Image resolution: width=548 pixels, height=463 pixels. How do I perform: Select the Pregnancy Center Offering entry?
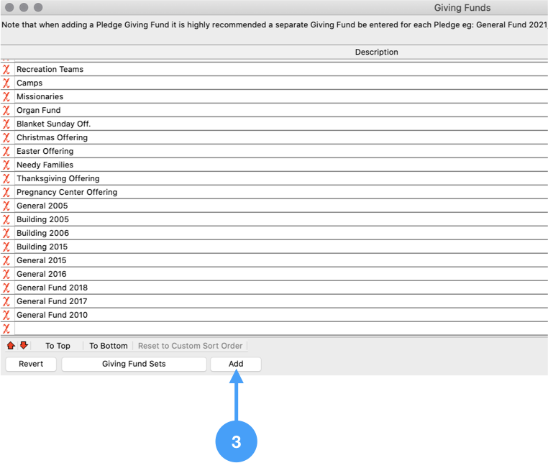67,192
